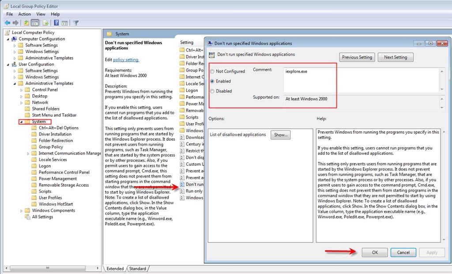Collapse Administrative Templates under User Configuration
452x274 pixels.
click(15, 83)
